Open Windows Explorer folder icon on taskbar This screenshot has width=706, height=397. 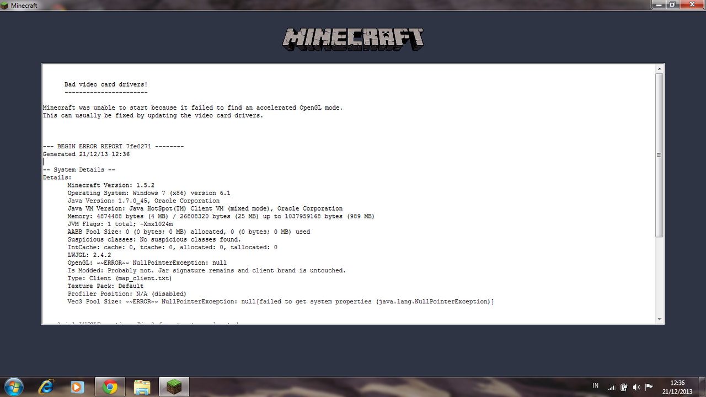[x=142, y=387]
